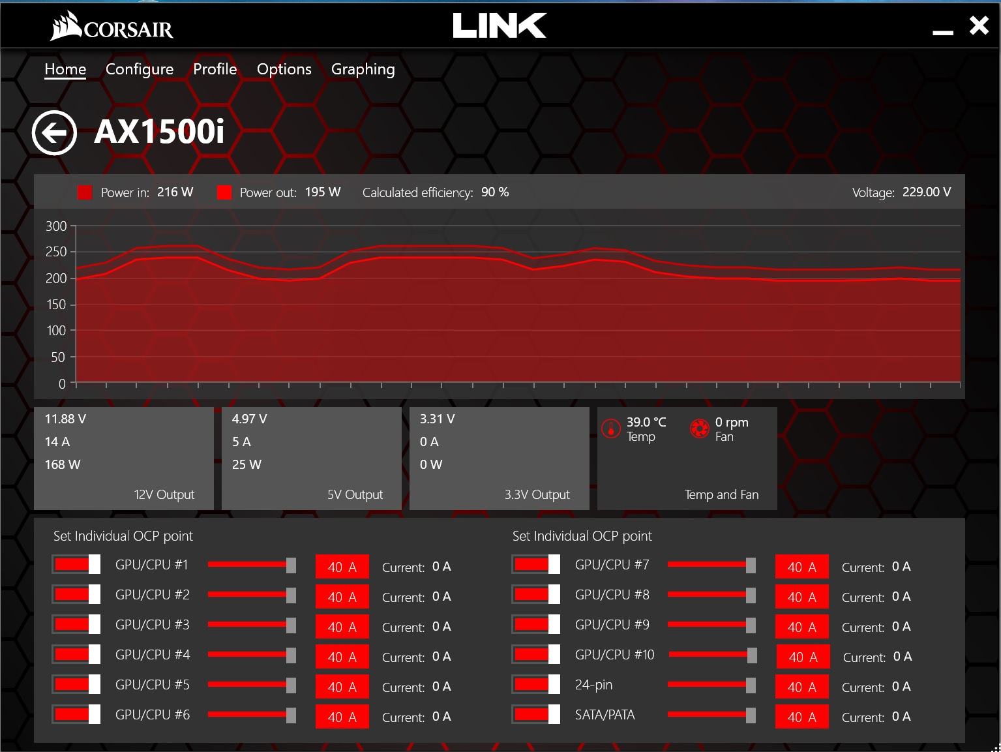
Task: Toggle OCP switch for GPU/CPU #9
Action: (x=536, y=624)
